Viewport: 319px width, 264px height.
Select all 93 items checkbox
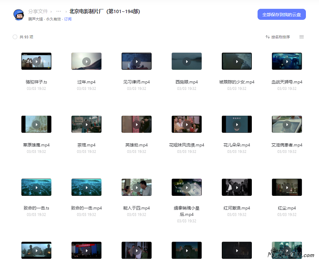15,37
